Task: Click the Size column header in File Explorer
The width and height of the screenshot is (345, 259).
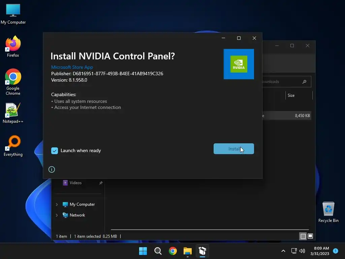Action: coord(299,95)
